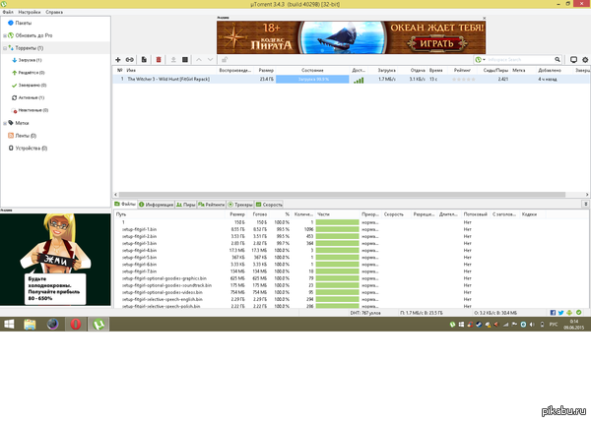
Task: Click the Start torrent arrow icon
Action: (x=173, y=60)
